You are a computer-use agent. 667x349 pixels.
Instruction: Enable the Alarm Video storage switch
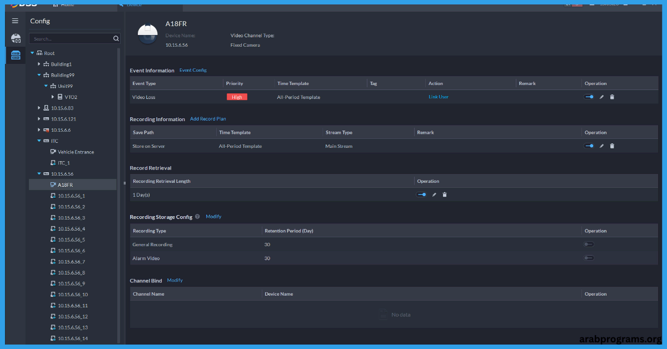click(589, 258)
